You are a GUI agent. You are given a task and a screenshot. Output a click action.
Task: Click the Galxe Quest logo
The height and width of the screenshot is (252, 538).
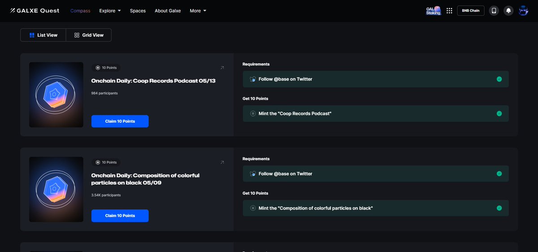click(x=35, y=11)
